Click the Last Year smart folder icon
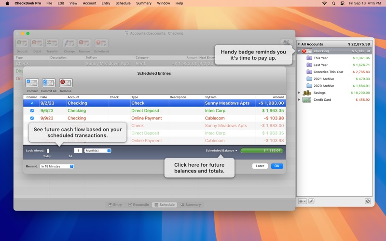The image size is (386, 241). point(309,65)
